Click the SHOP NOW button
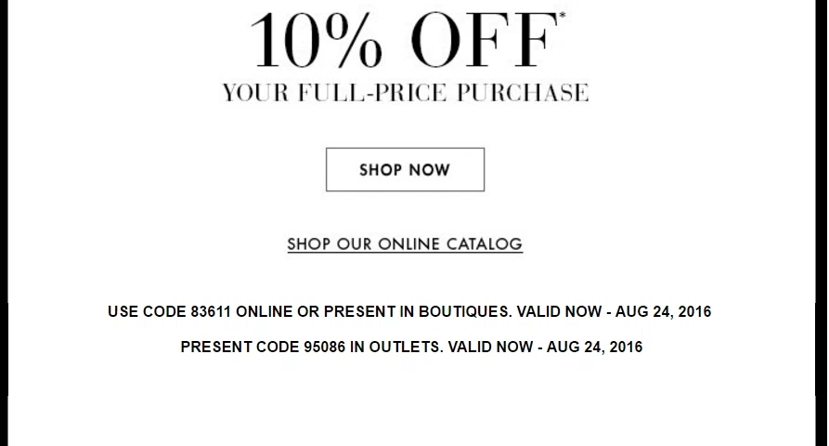829x446 pixels. [405, 169]
